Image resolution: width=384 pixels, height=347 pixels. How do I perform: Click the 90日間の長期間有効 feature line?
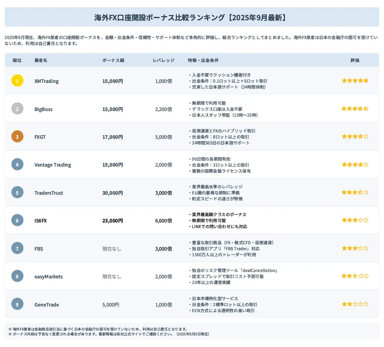point(209,159)
